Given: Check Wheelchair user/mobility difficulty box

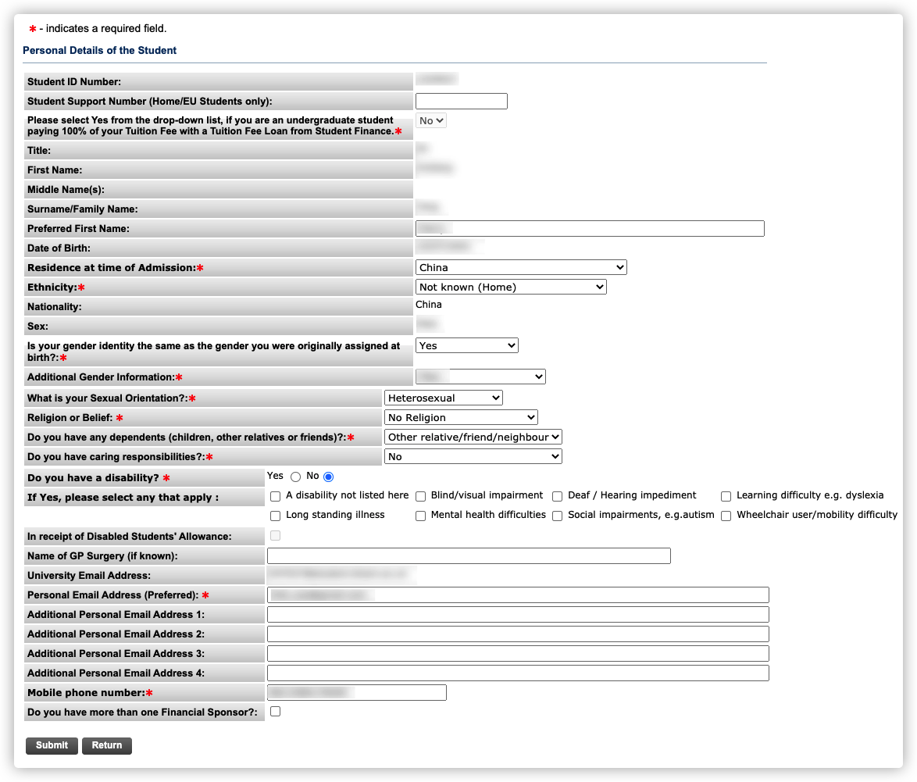Looking at the screenshot, I should [726, 516].
